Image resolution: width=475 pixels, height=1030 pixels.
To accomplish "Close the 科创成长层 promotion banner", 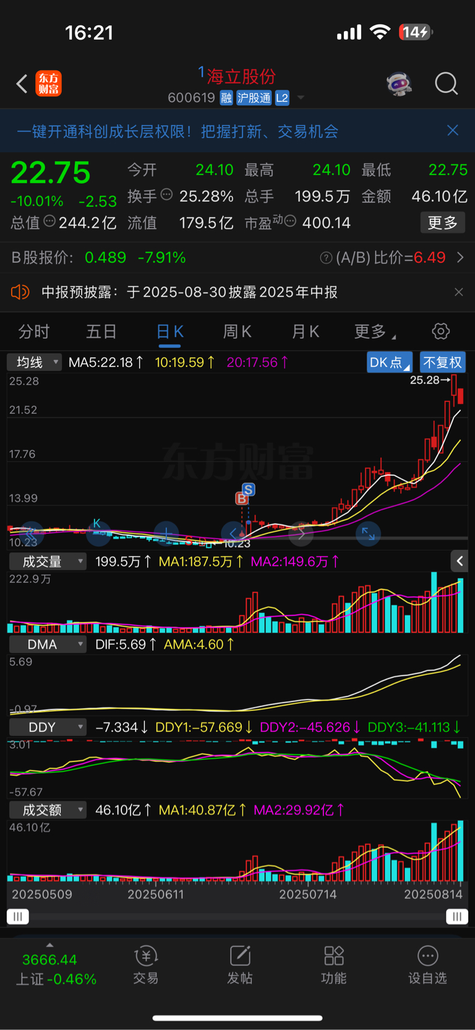I will click(x=453, y=131).
